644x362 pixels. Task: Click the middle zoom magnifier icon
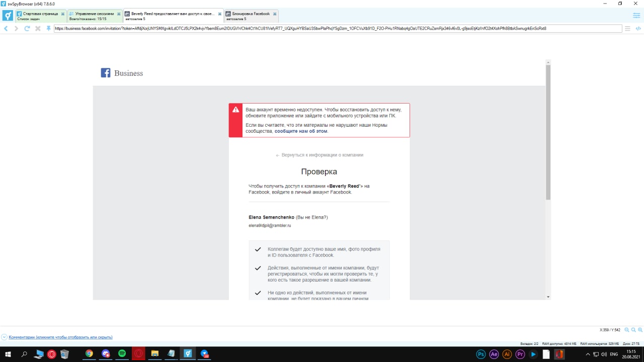tap(633, 330)
